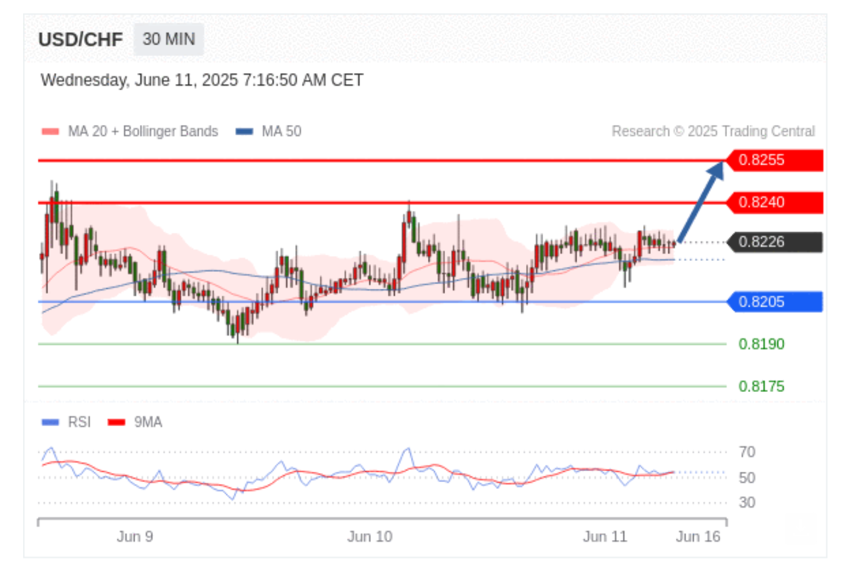Viewport: 850px width, 579px height.
Task: Click the Jun 11 date axis label
Action: click(x=605, y=537)
